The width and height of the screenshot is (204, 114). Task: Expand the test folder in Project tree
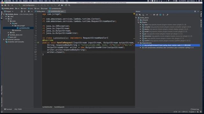[8, 33]
